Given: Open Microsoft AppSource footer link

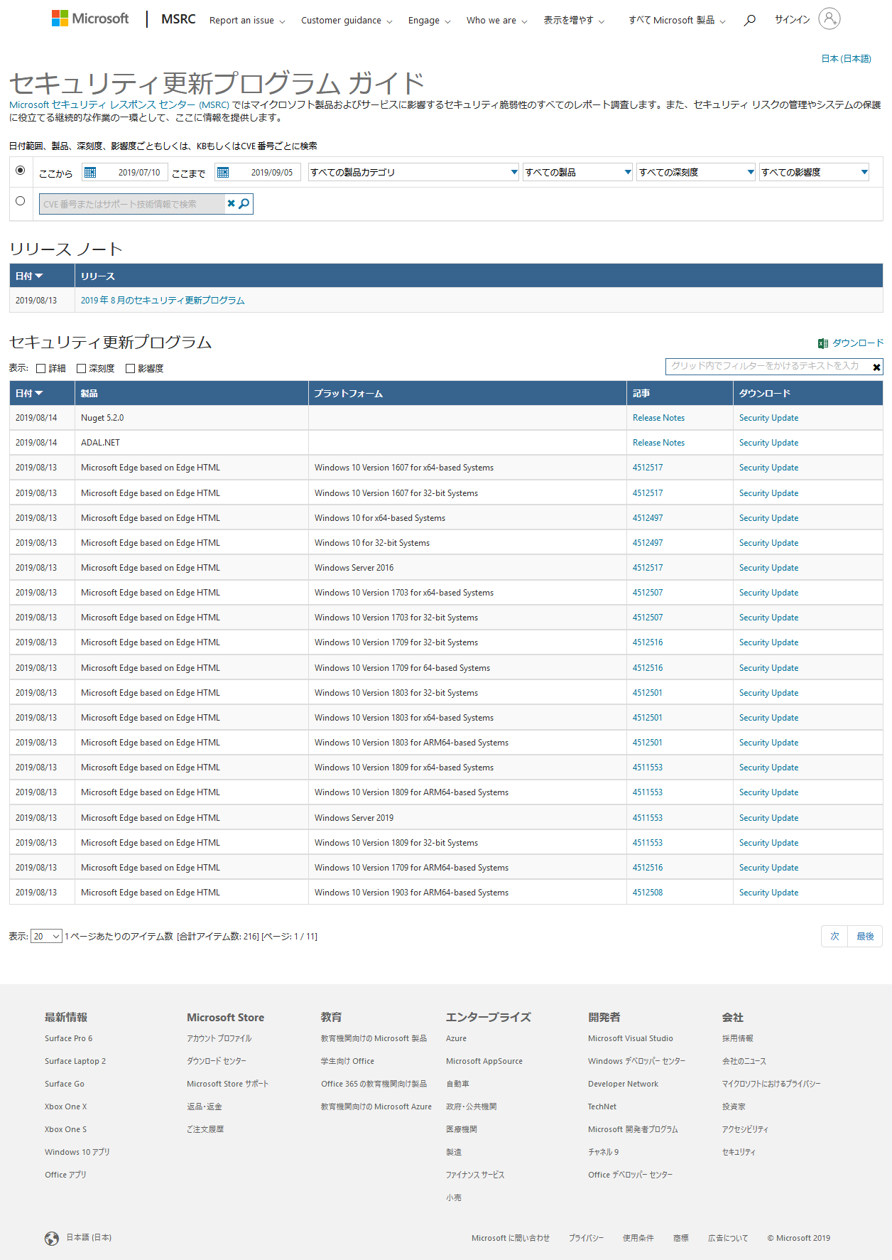Looking at the screenshot, I should click(484, 1061).
